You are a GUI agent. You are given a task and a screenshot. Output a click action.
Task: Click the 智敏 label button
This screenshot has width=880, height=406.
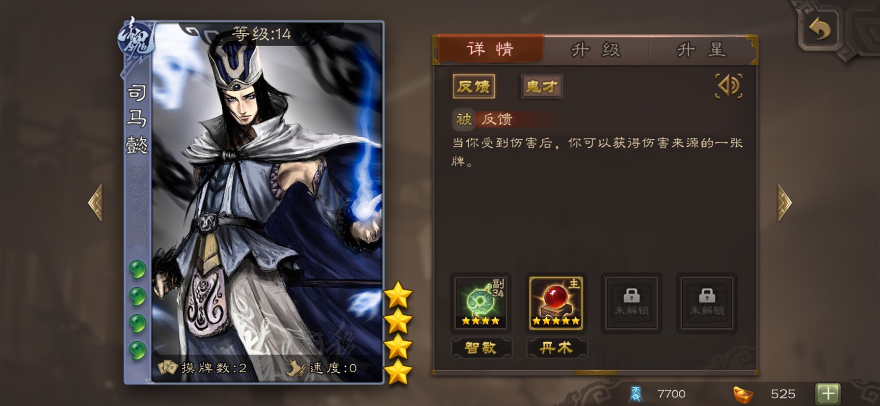(x=481, y=348)
